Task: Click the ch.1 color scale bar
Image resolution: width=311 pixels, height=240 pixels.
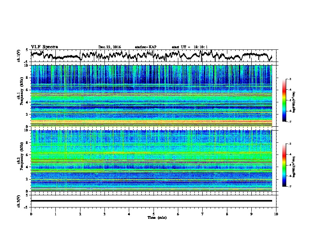Action: click(x=284, y=100)
